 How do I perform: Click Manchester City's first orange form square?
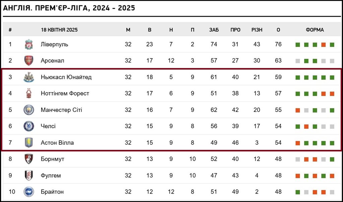[298, 110]
